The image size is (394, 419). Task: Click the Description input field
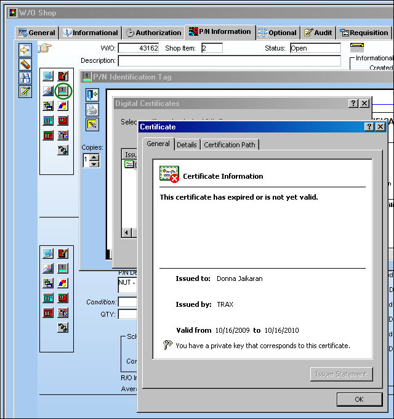pyautogui.click(x=230, y=60)
